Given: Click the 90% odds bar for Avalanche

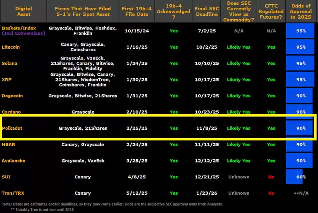Looking at the screenshot, I should click(299, 160).
